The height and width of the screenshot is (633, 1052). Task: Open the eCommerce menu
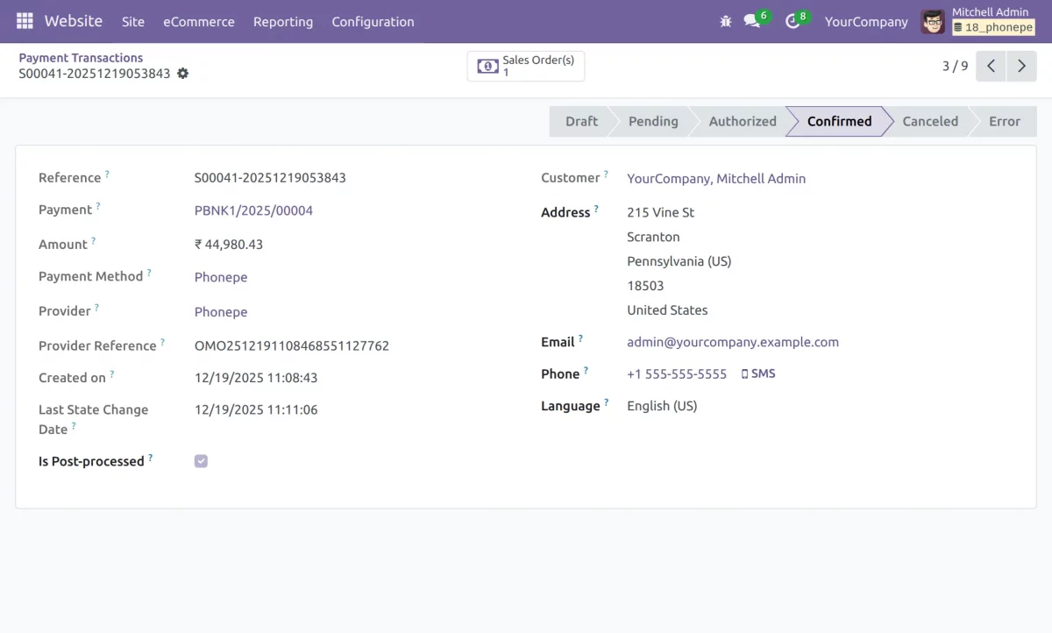point(199,22)
